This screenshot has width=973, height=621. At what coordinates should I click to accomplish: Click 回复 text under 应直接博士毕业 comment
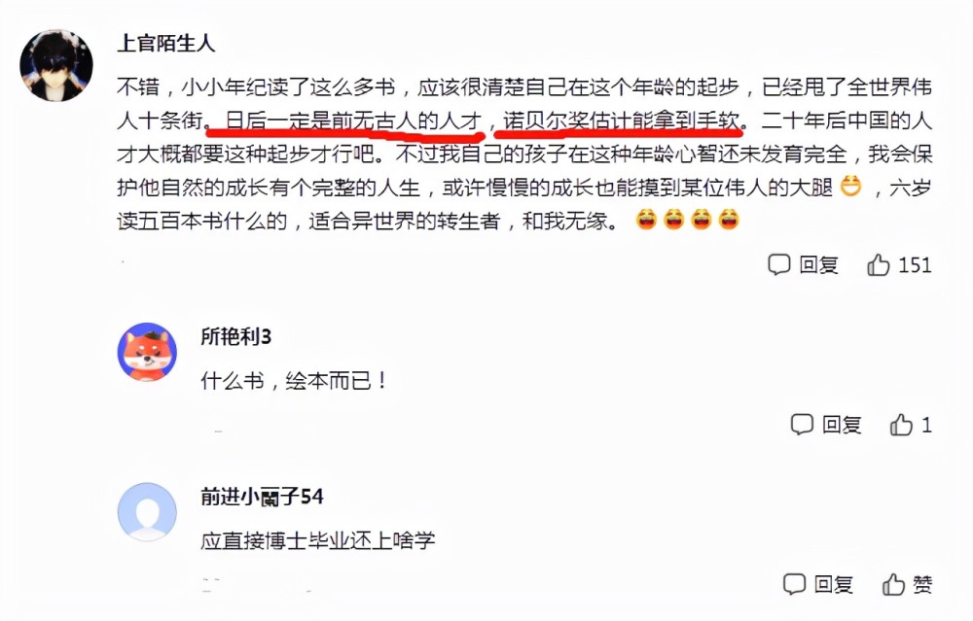pos(834,585)
